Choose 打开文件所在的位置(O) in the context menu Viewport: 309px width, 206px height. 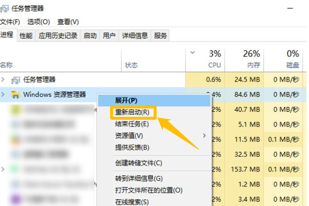154,190
